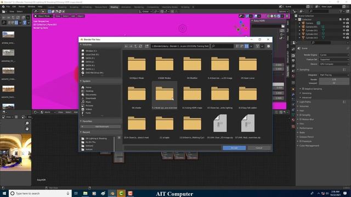
Task: Open Task View on taskbar
Action: [x=76, y=193]
